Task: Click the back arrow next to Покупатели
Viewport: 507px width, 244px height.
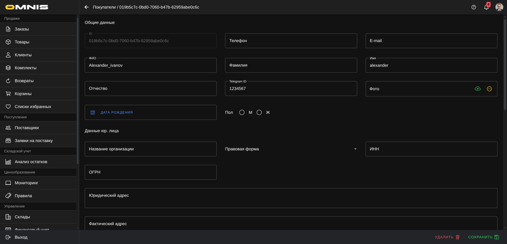Action: [87, 7]
